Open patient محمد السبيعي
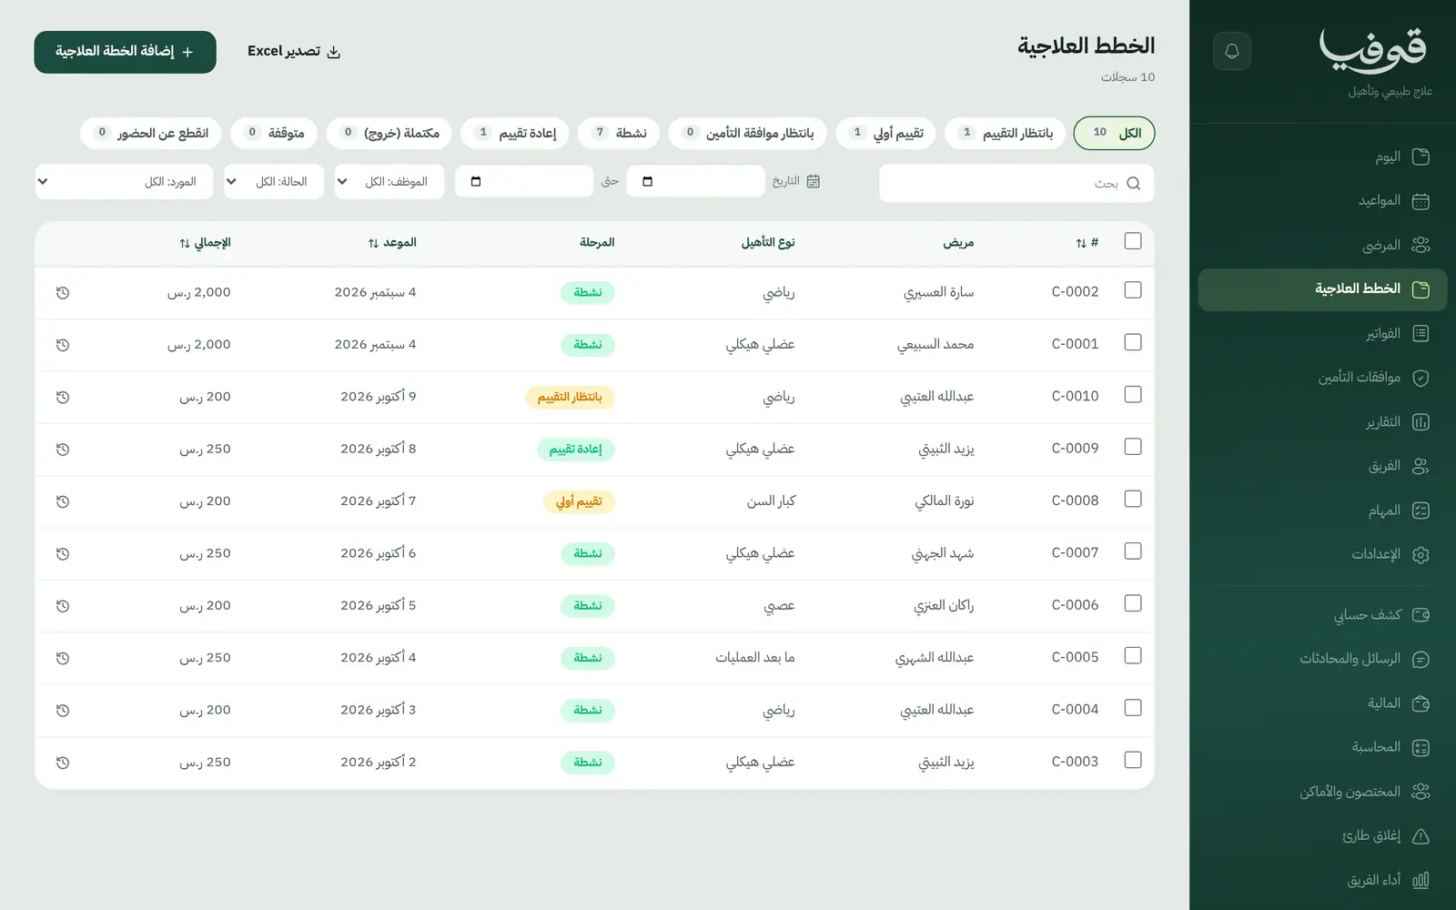This screenshot has width=1456, height=910. (935, 345)
